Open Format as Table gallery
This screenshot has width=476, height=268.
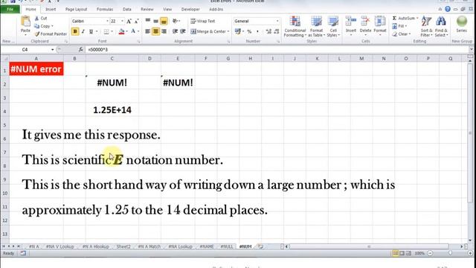(x=316, y=27)
